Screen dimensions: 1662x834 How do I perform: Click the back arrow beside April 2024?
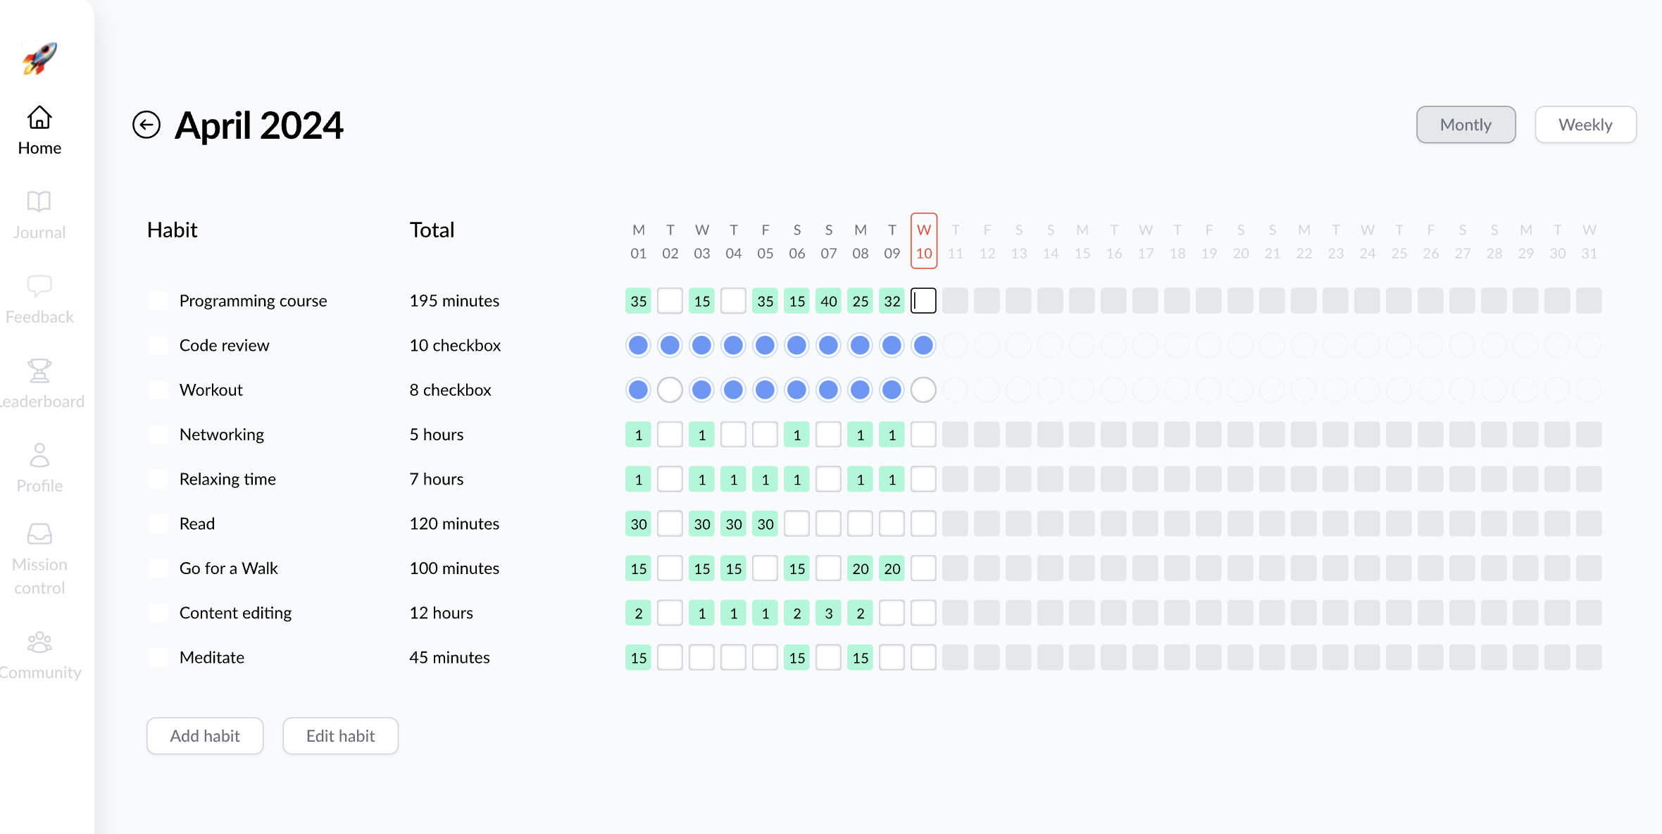(146, 125)
